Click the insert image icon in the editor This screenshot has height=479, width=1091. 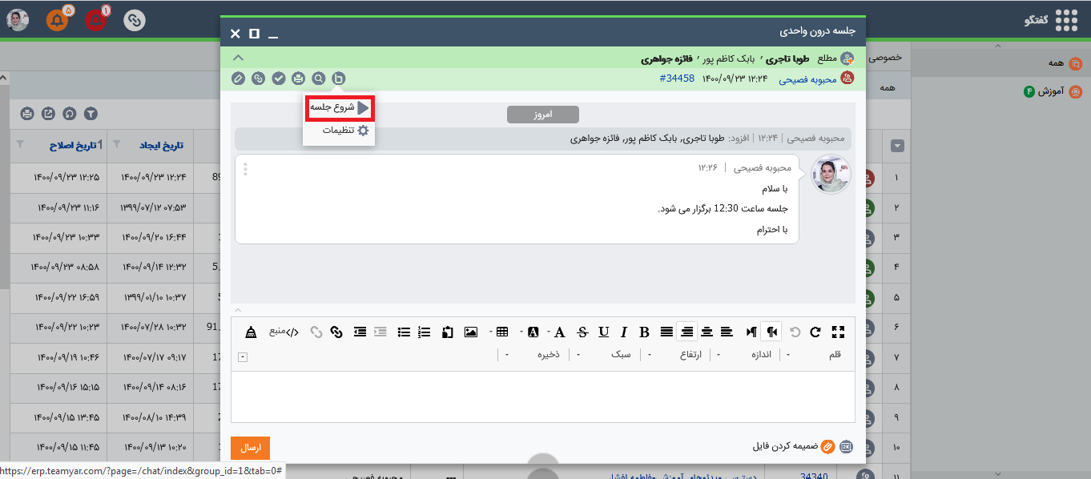[470, 332]
